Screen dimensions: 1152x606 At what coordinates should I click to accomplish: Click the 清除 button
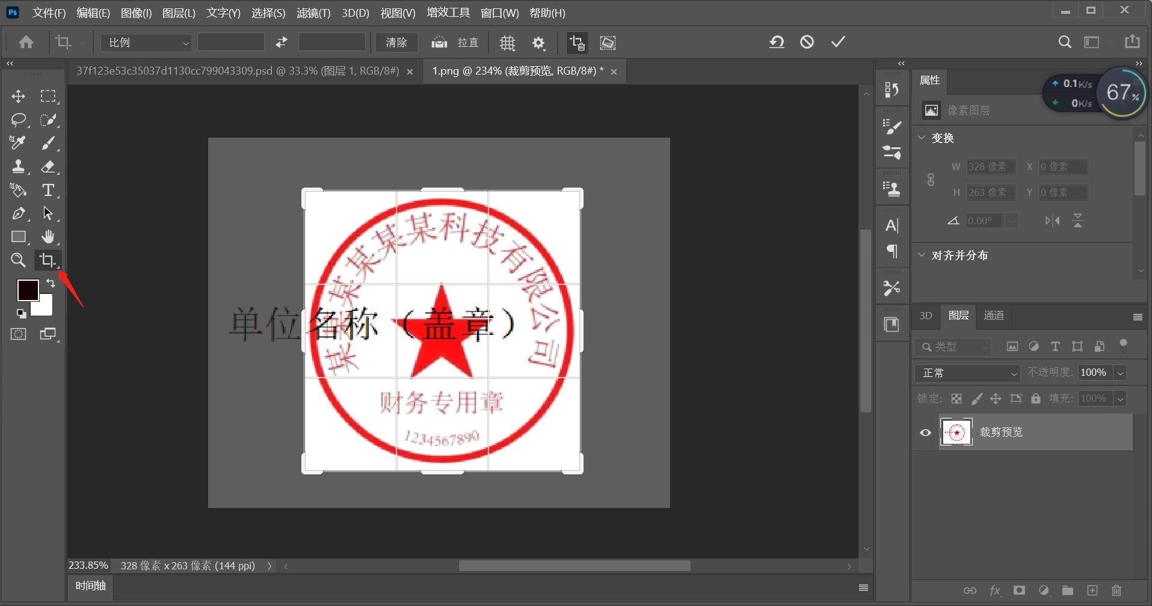pyautogui.click(x=396, y=43)
